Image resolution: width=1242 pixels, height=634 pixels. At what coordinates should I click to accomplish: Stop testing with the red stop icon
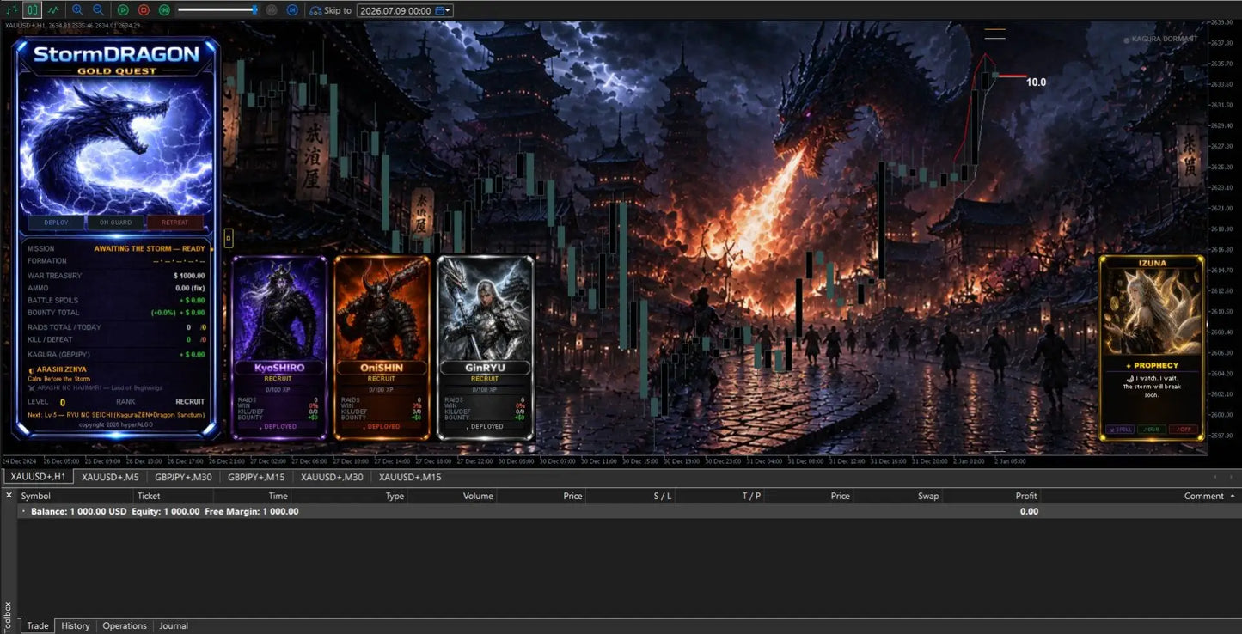click(144, 10)
